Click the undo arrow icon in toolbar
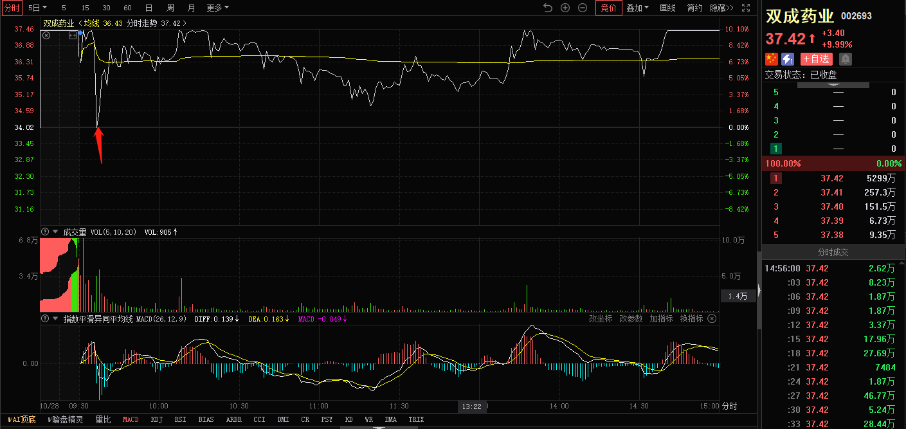Screen dimensions: 906x429 548,8
